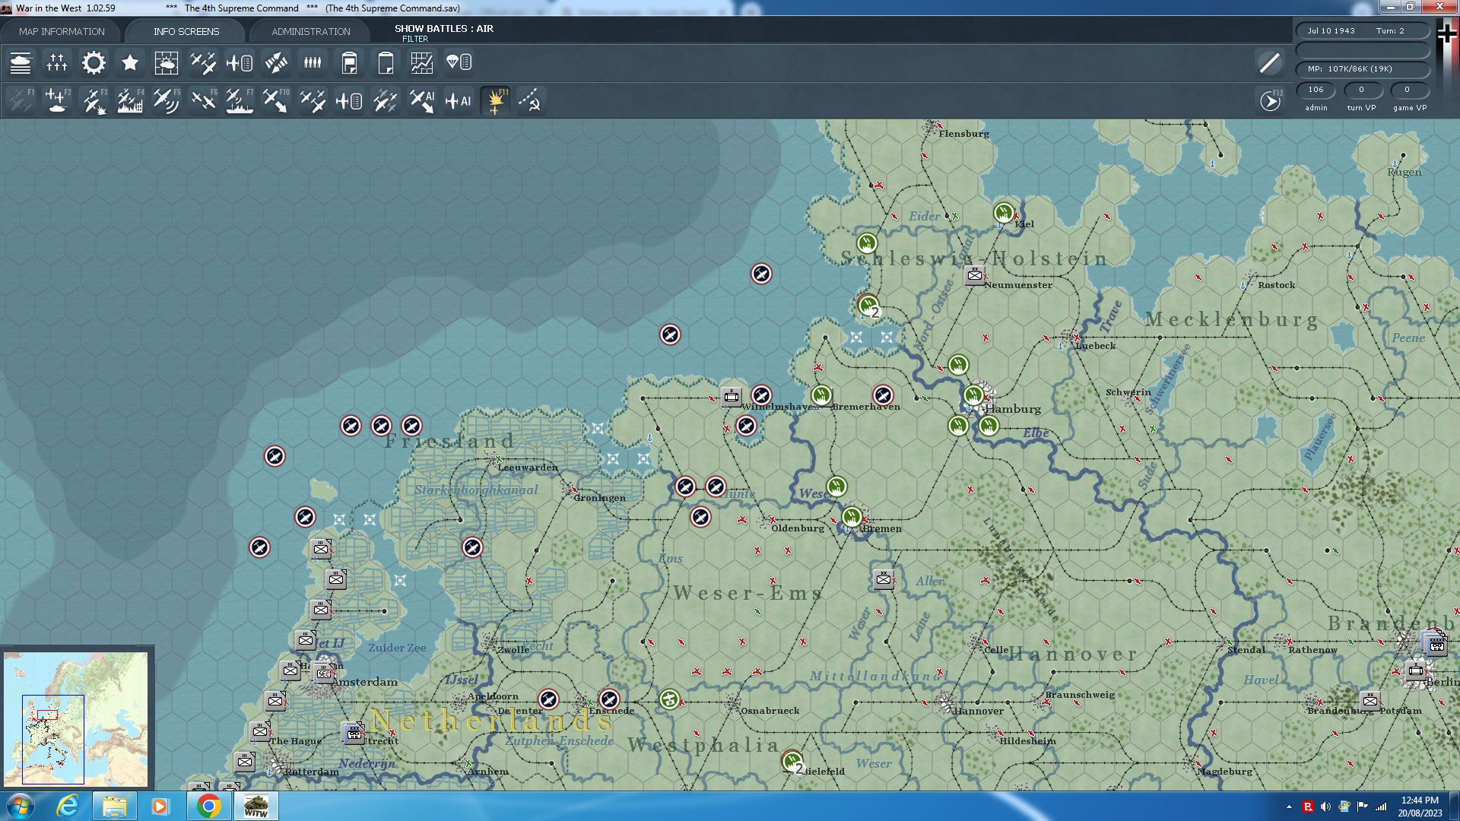The image size is (1460, 821).
Task: Open the order of battle list icon
Action: click(21, 63)
